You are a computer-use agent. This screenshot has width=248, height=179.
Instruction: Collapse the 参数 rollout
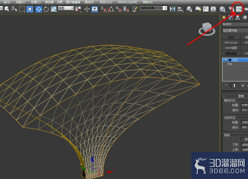point(235,96)
